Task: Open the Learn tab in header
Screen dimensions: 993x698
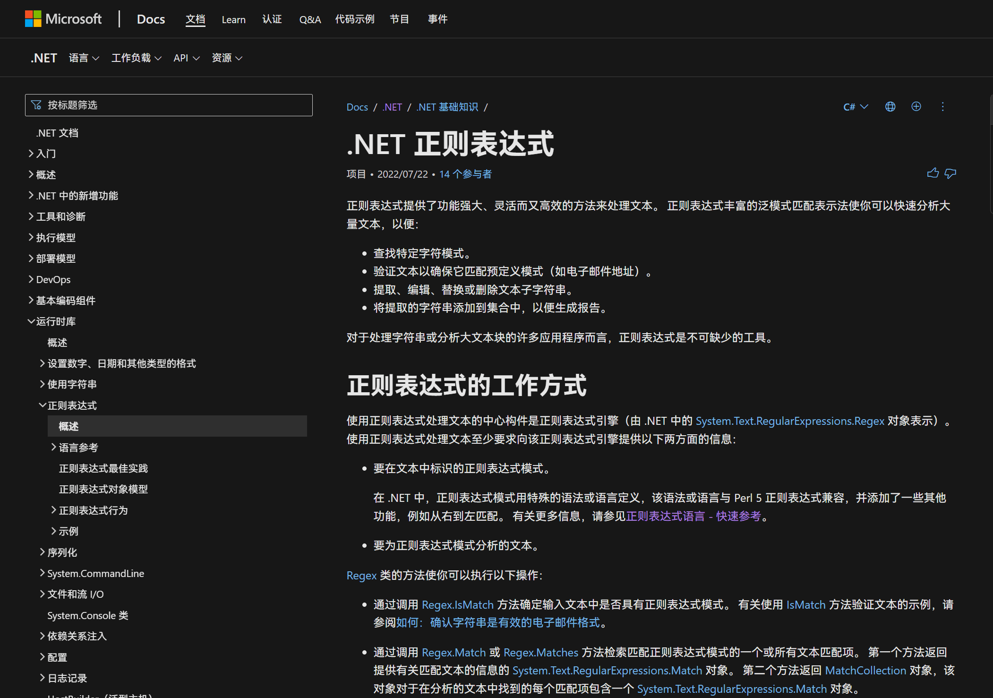Action: point(233,19)
